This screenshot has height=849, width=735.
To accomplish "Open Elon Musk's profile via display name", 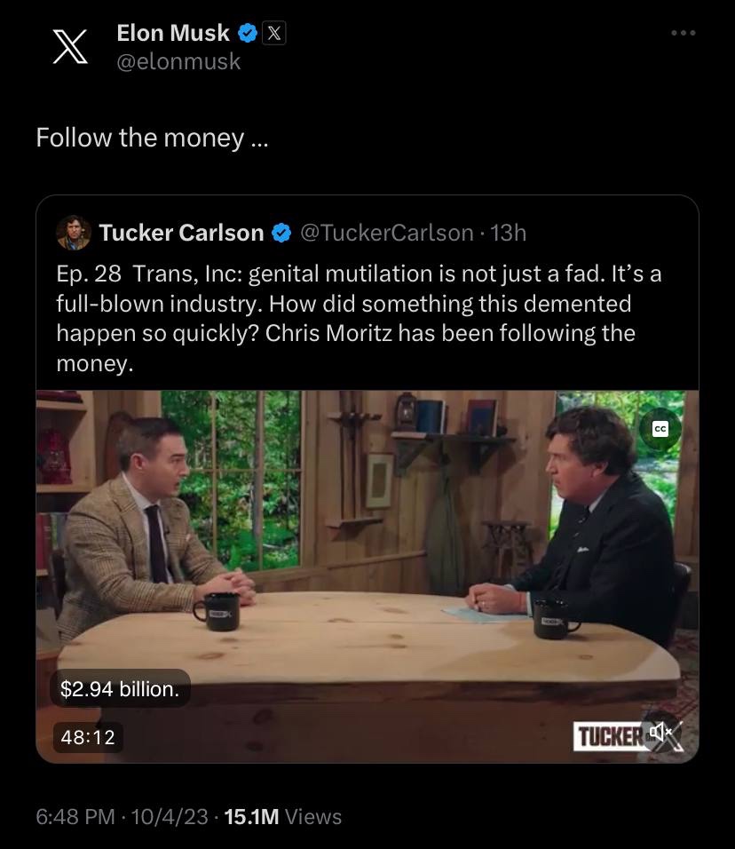I will [x=173, y=34].
